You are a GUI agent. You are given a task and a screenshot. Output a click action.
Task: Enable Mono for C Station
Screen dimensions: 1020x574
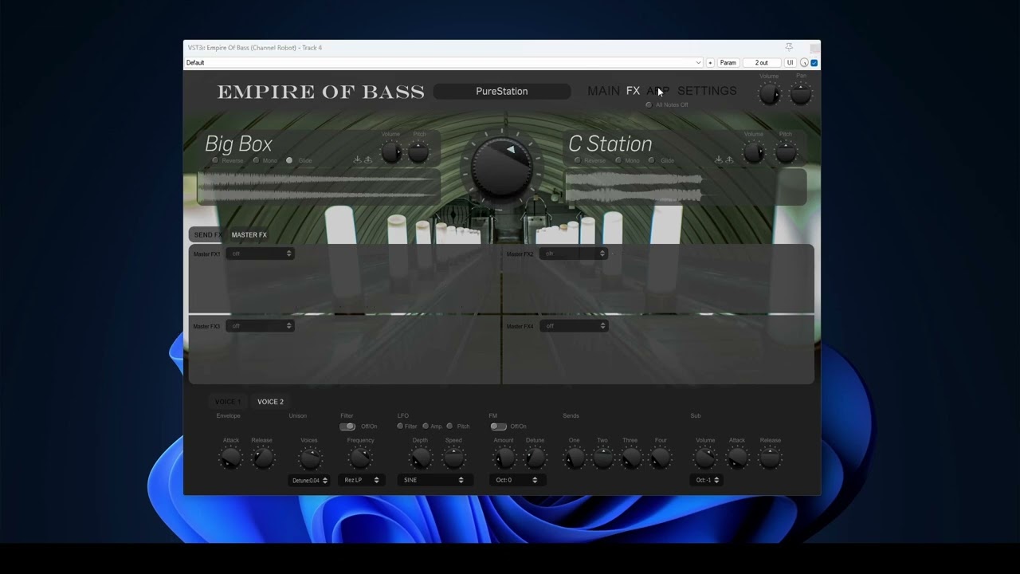point(618,160)
